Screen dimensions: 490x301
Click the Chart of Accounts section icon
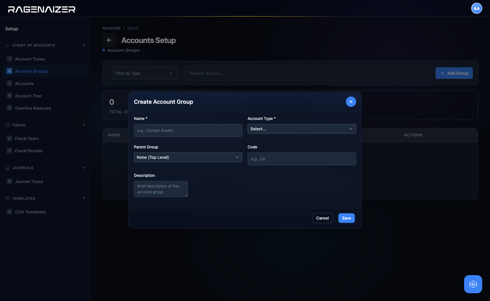click(7, 45)
